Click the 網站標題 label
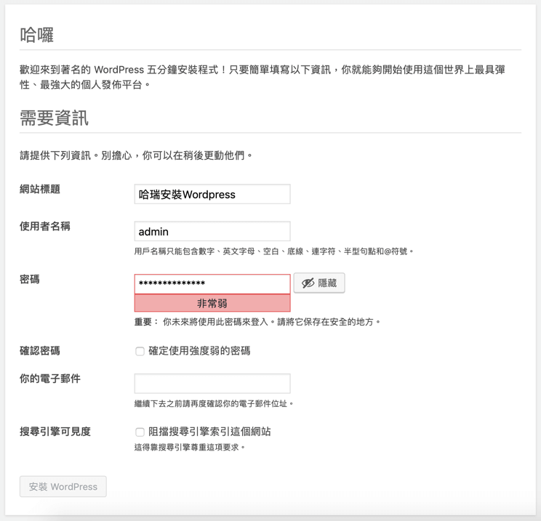The image size is (541, 521). [x=40, y=189]
